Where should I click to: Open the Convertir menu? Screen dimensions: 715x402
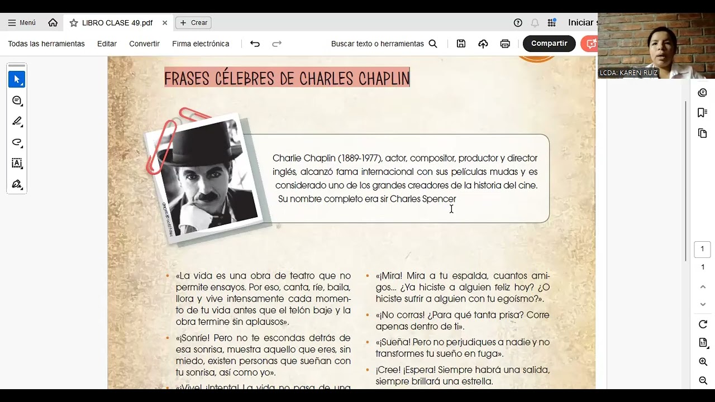click(x=144, y=44)
